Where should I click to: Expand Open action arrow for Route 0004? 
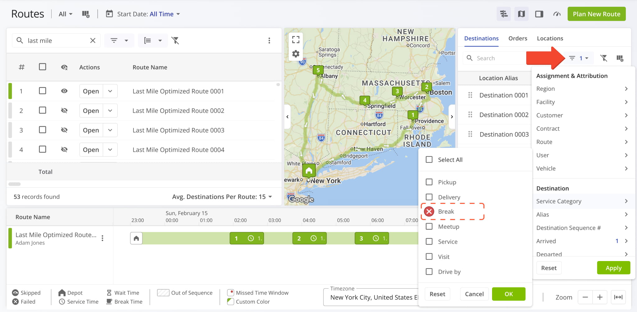click(x=110, y=149)
